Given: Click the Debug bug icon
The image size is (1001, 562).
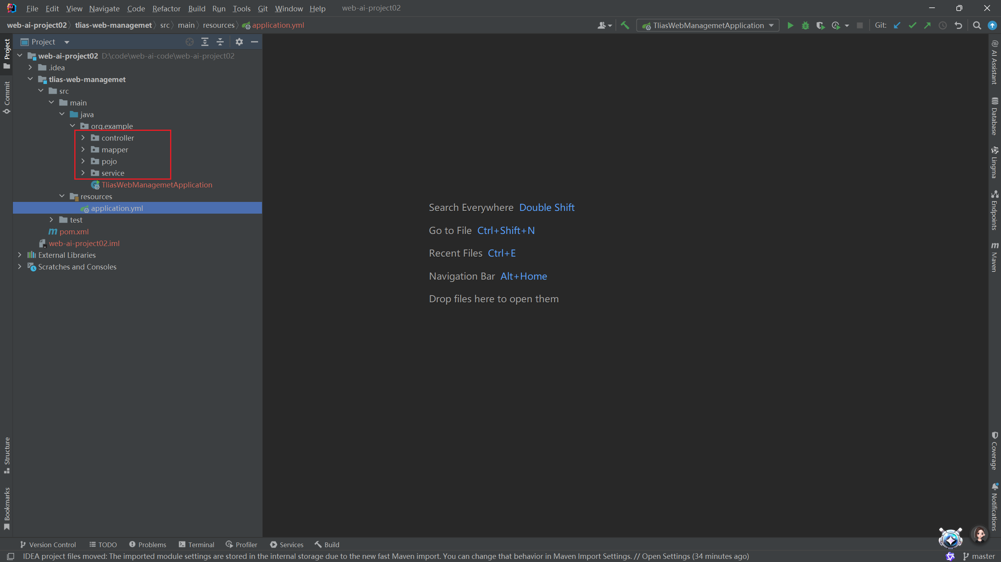Looking at the screenshot, I should (805, 25).
